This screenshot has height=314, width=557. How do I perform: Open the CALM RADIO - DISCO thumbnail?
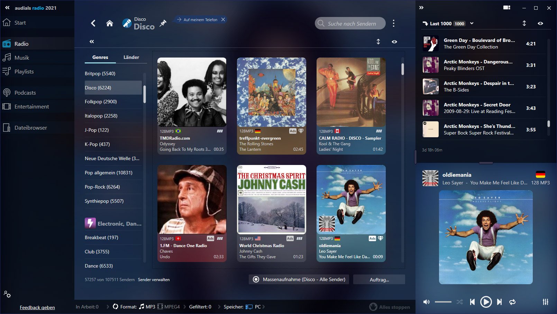tap(351, 92)
